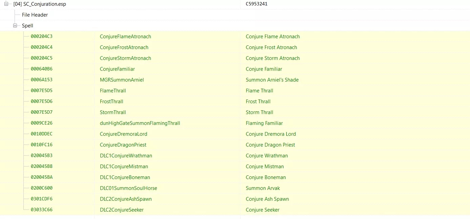Click the name Conjure Boneman
Image resolution: width=470 pixels, height=219 pixels.
tap(266, 177)
